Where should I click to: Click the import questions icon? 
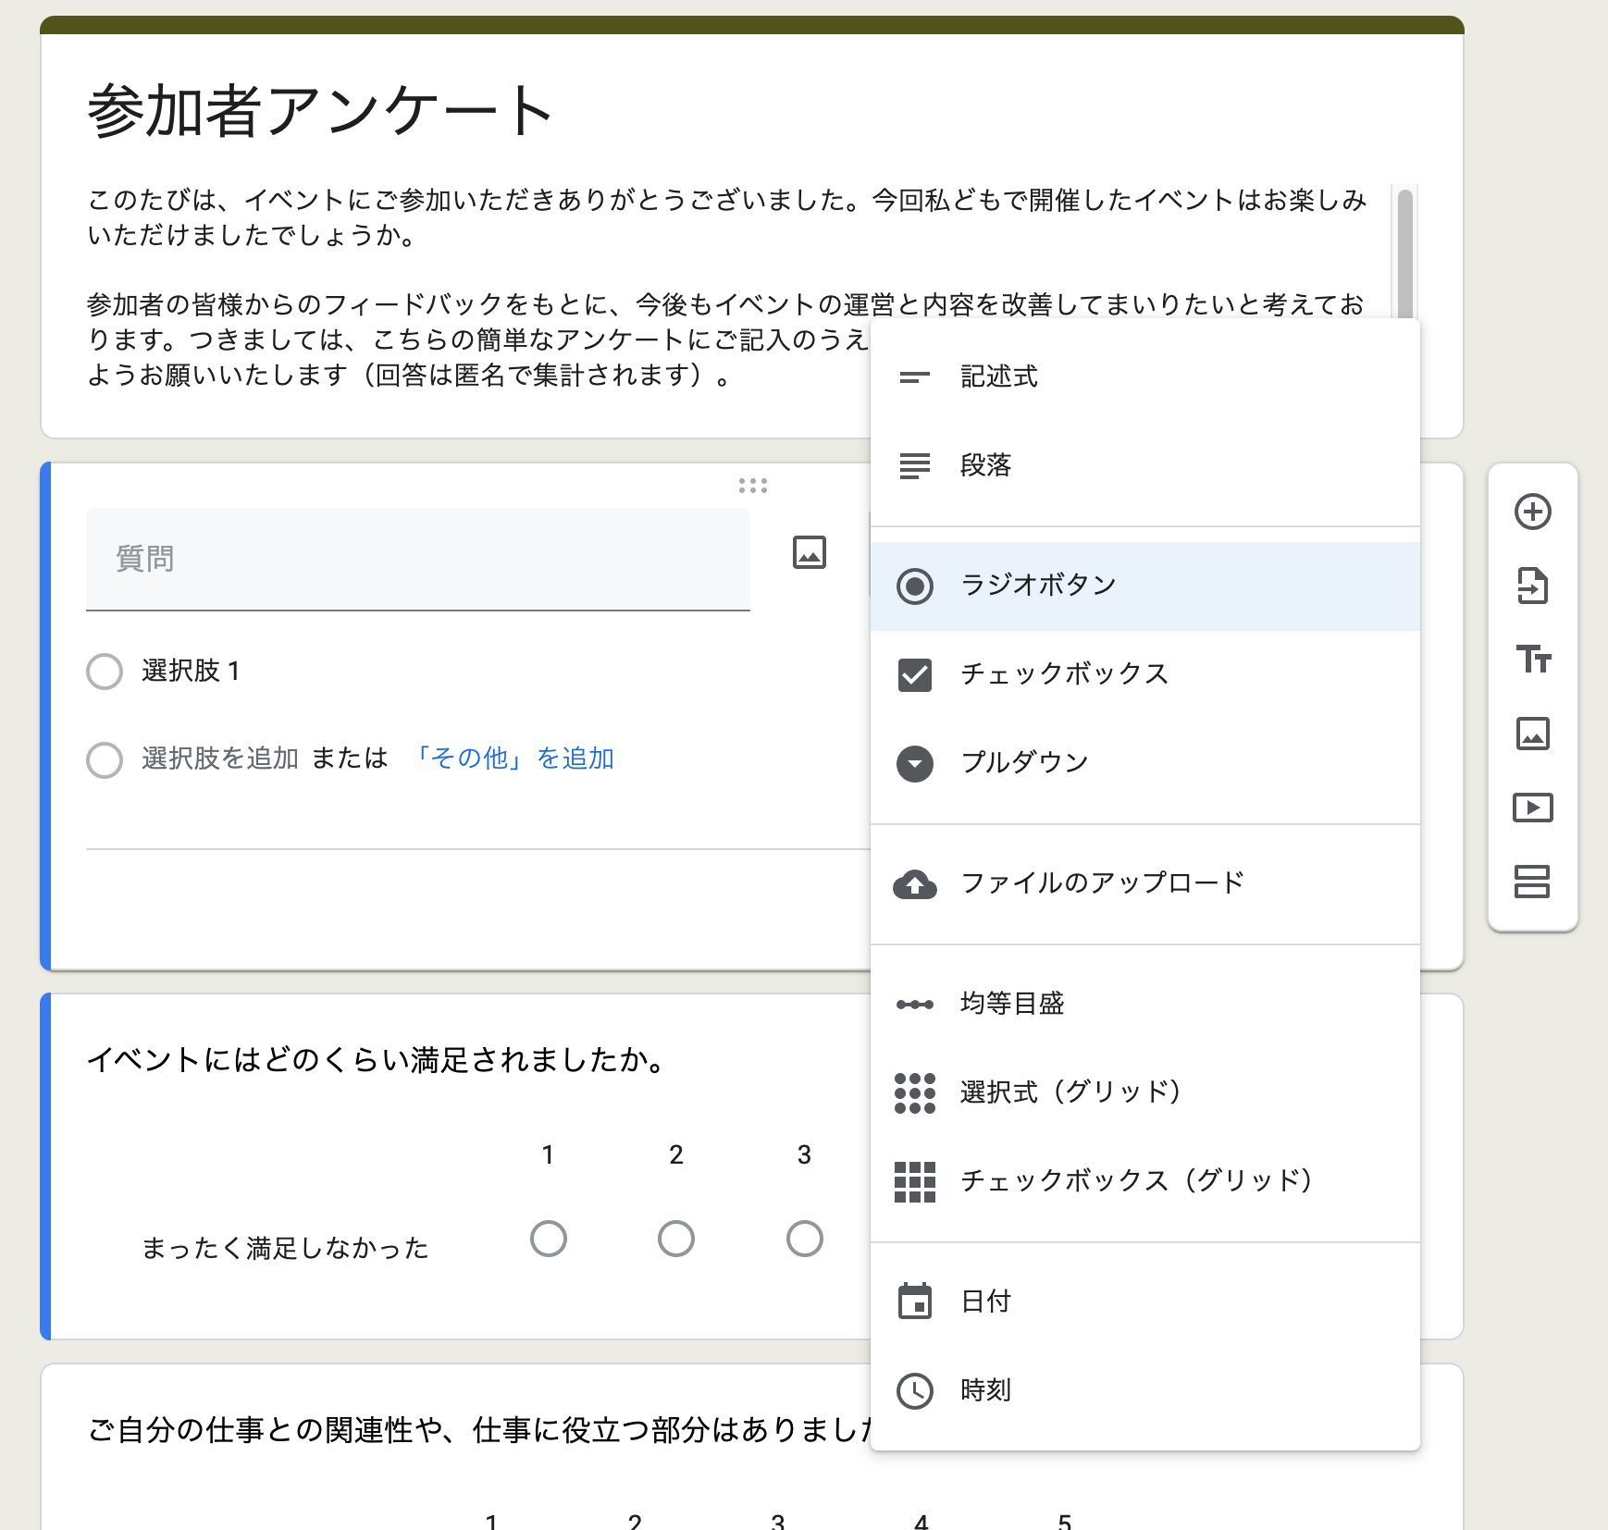[x=1532, y=586]
